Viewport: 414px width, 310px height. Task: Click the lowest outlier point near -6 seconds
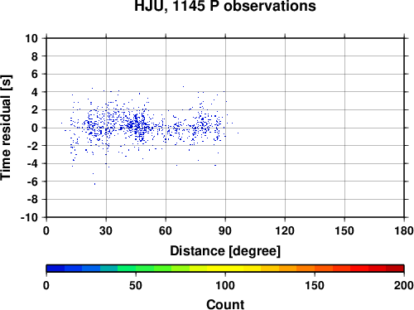94,184
